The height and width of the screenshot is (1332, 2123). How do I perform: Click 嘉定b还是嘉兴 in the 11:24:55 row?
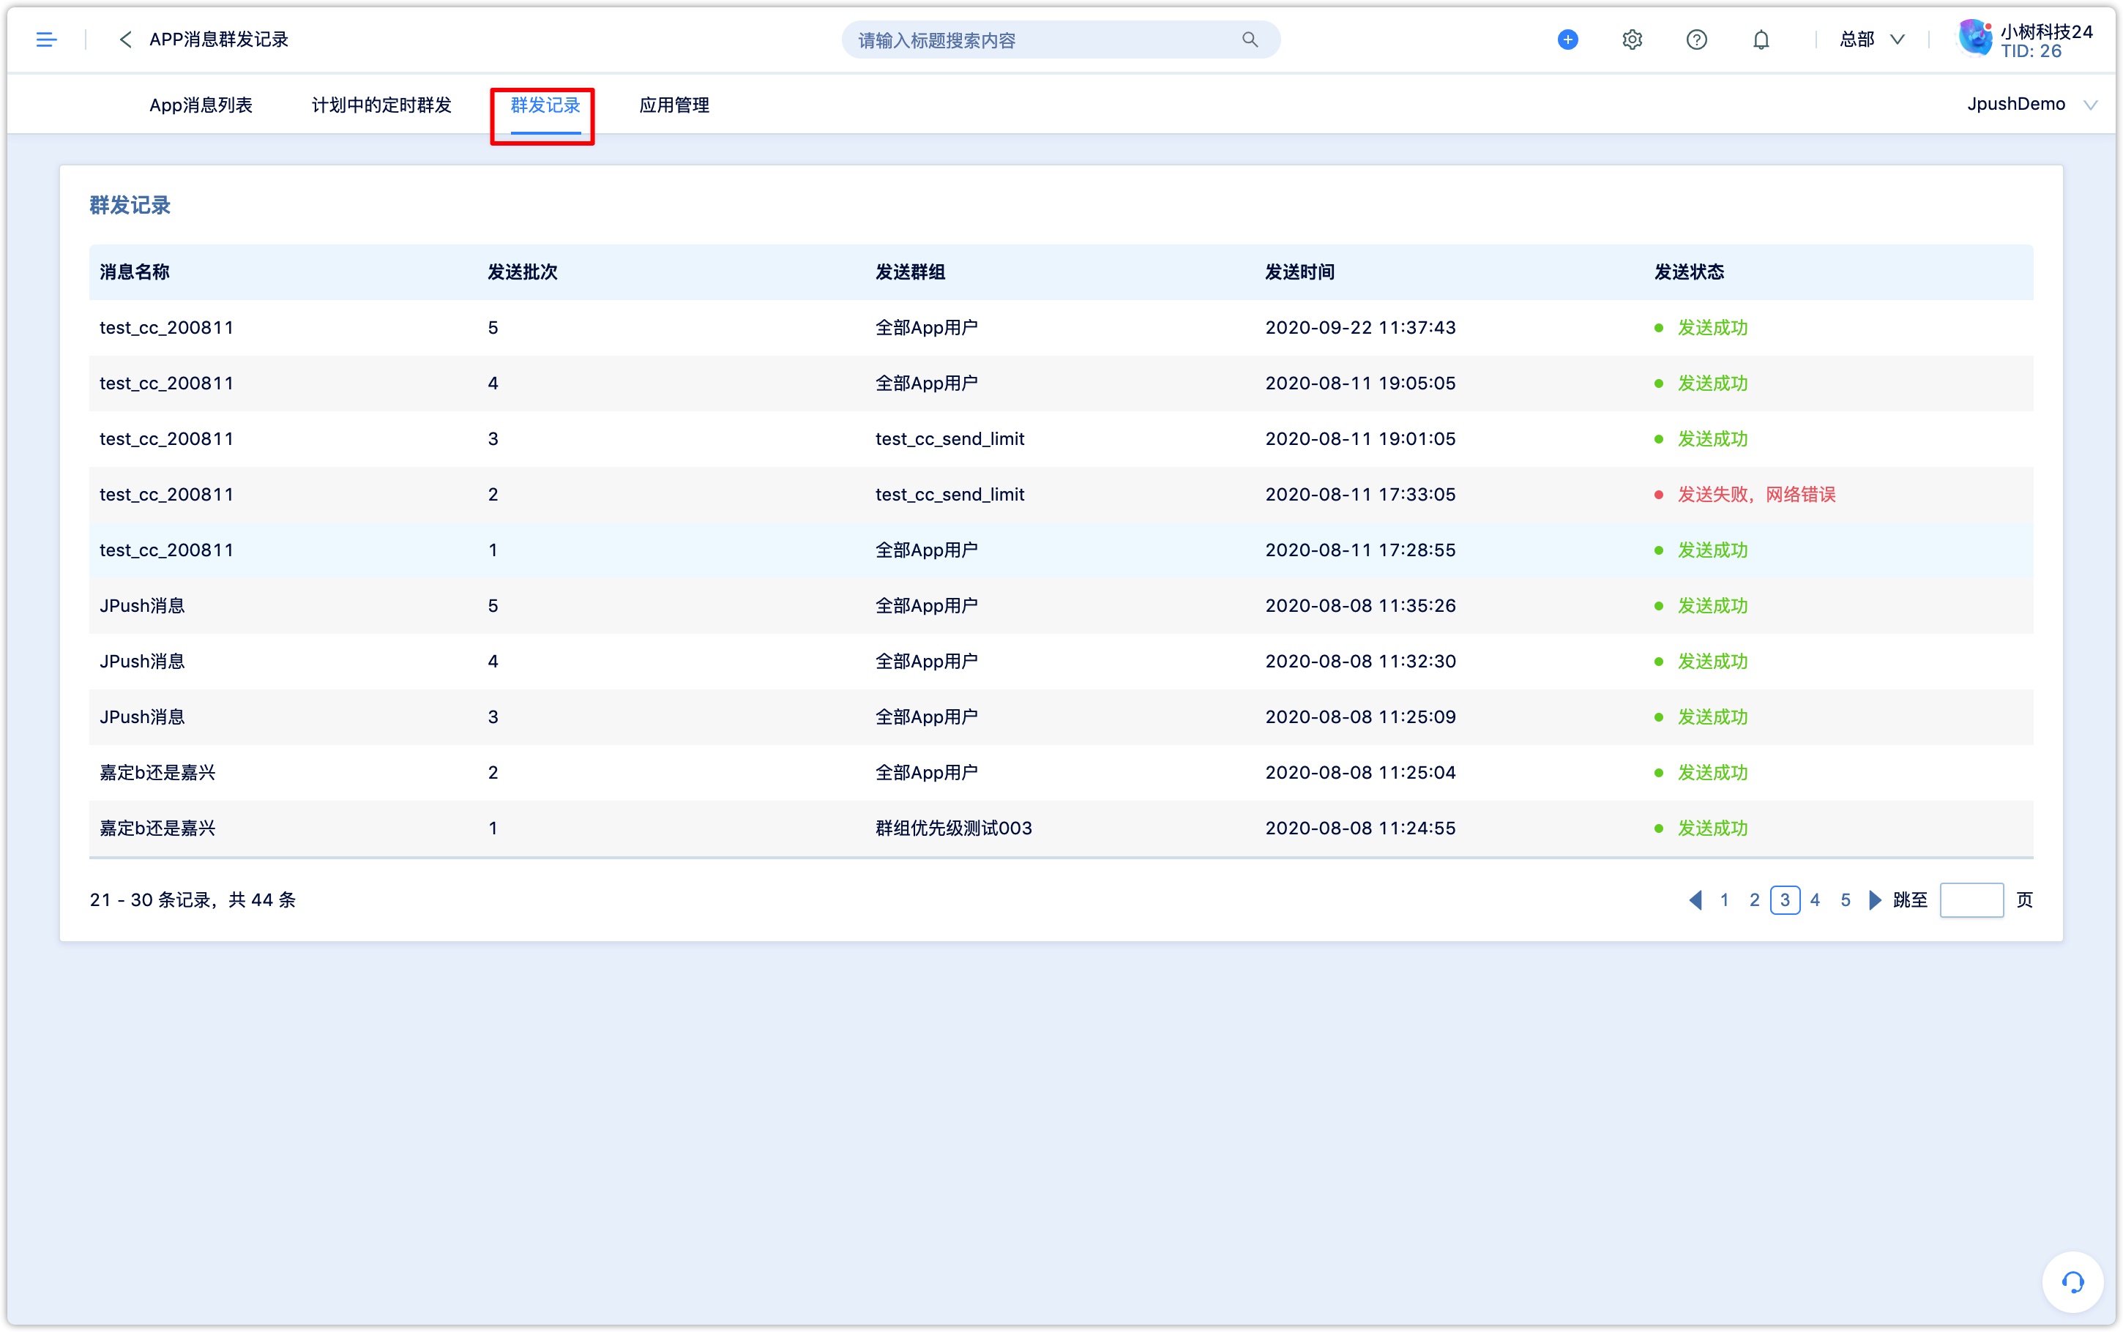click(x=157, y=828)
